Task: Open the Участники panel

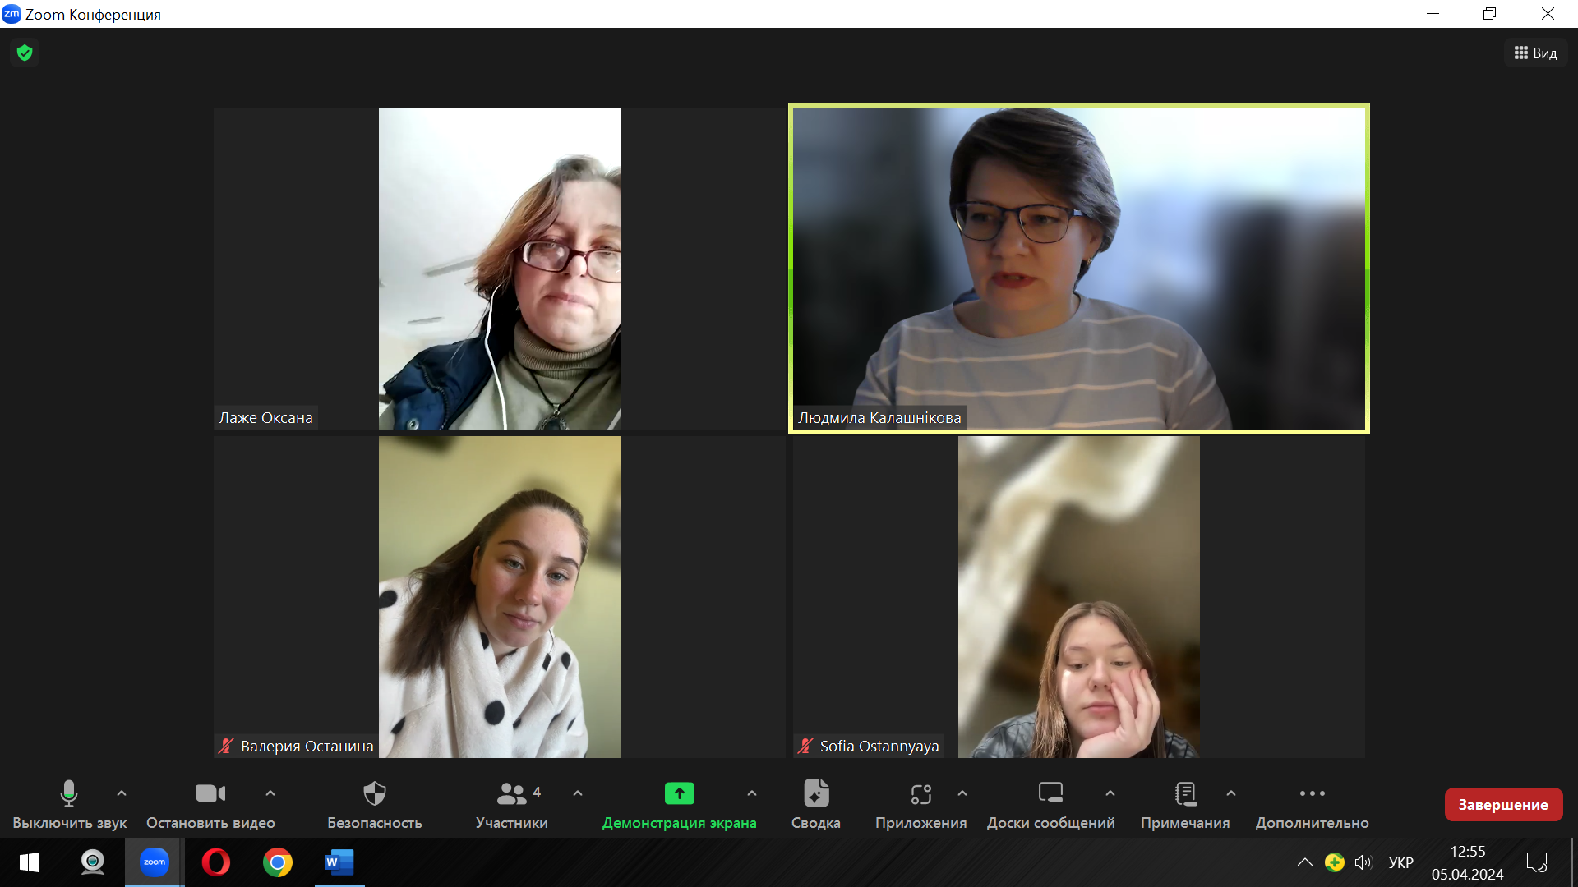Action: click(512, 805)
